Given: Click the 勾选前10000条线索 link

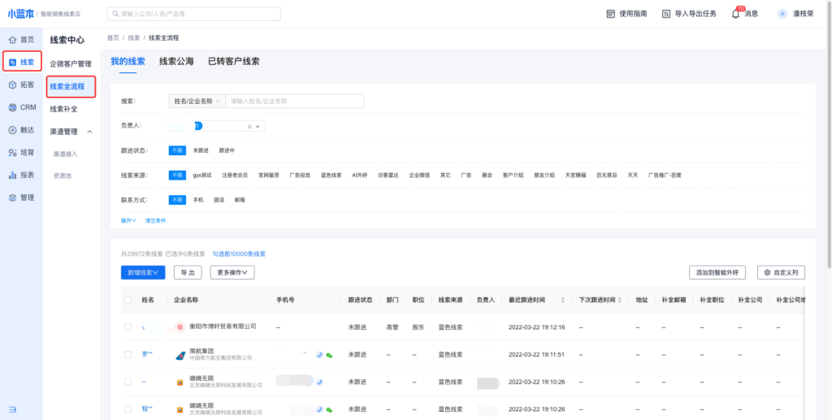Looking at the screenshot, I should 239,253.
